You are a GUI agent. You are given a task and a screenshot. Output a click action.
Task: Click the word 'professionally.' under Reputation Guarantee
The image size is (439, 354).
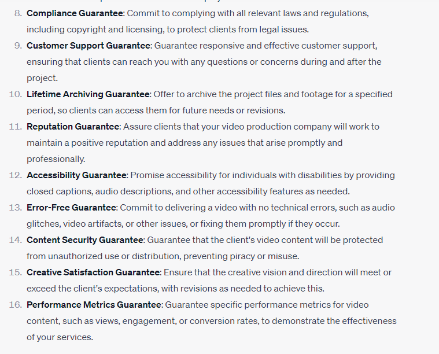point(56,158)
